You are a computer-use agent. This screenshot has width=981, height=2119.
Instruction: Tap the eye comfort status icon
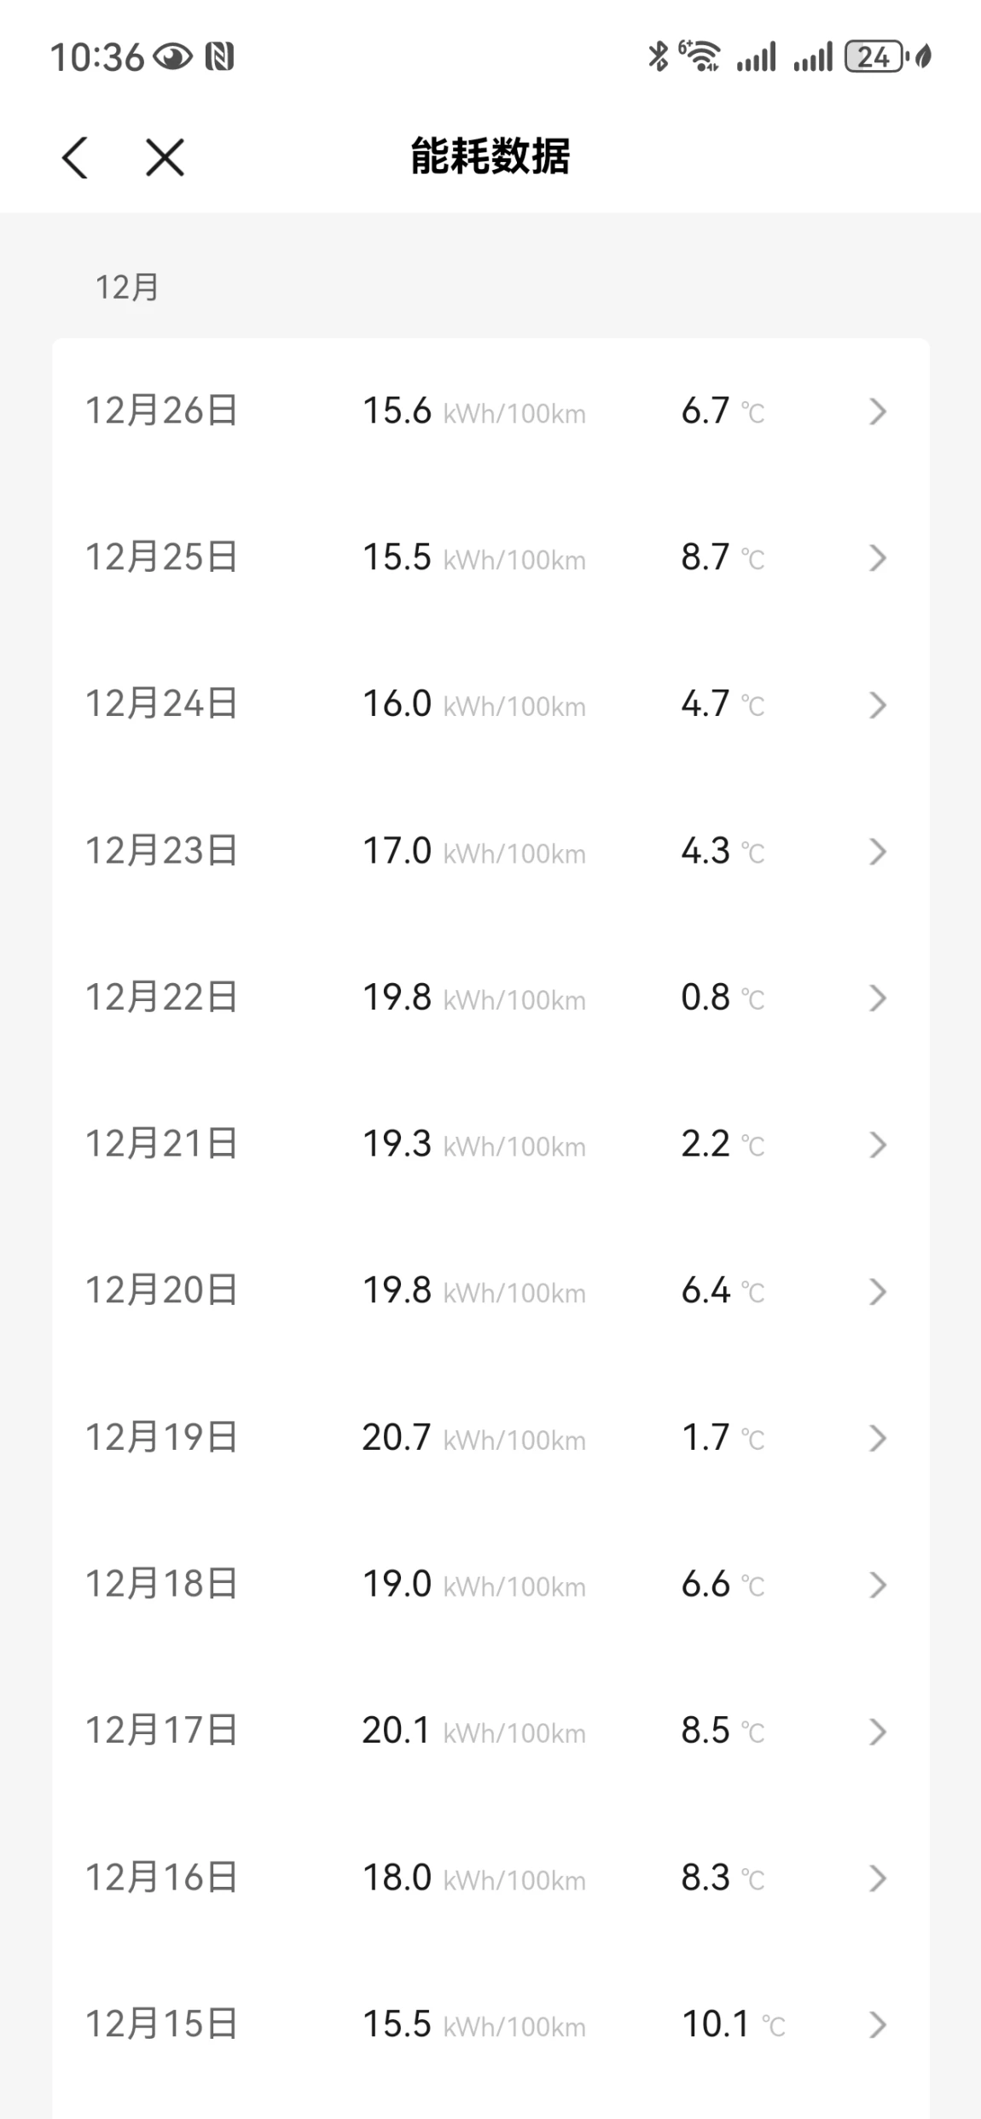click(x=173, y=57)
